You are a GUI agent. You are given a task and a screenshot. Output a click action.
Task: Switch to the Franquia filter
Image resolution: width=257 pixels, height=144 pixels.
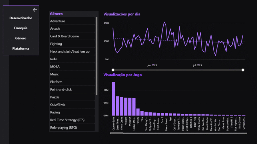pos(21,28)
